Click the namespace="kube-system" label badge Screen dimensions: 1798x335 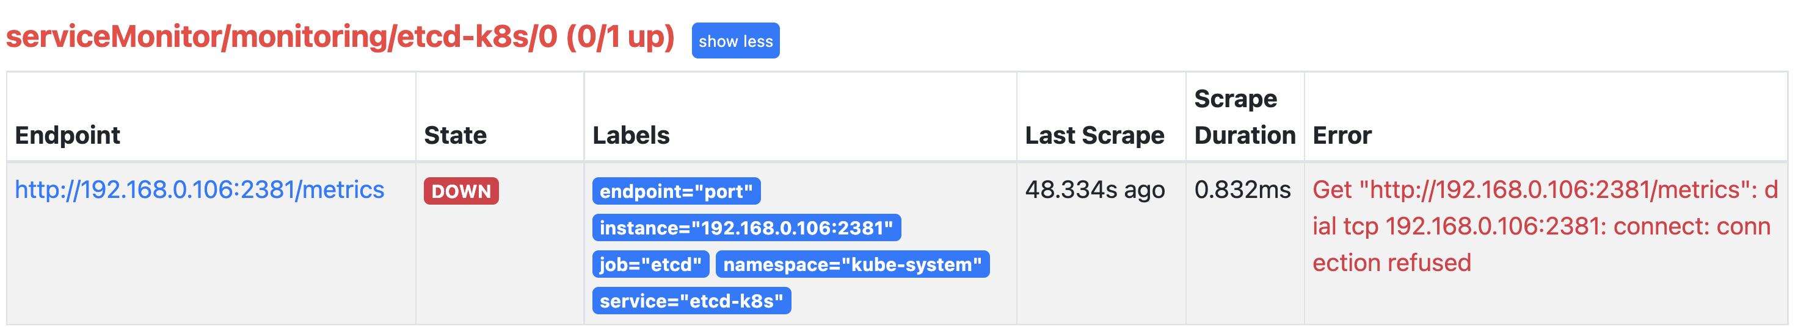pos(852,265)
